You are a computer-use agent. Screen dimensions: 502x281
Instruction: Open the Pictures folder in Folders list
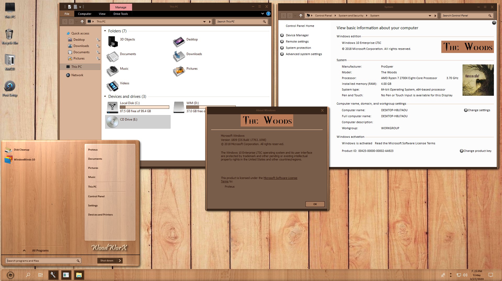[179, 71]
